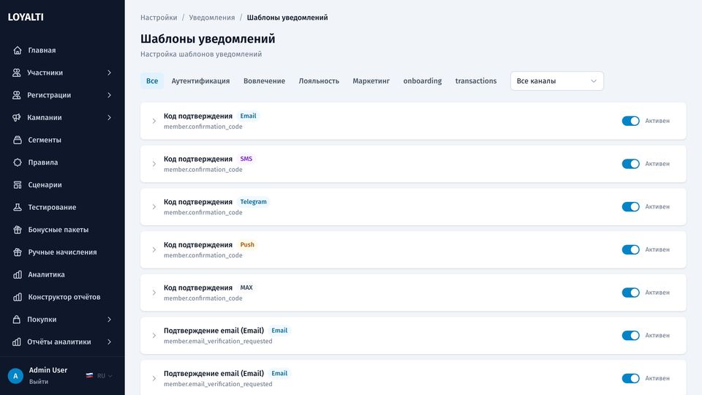Click the Сегменты sidebar icon
The width and height of the screenshot is (702, 395).
point(18,140)
